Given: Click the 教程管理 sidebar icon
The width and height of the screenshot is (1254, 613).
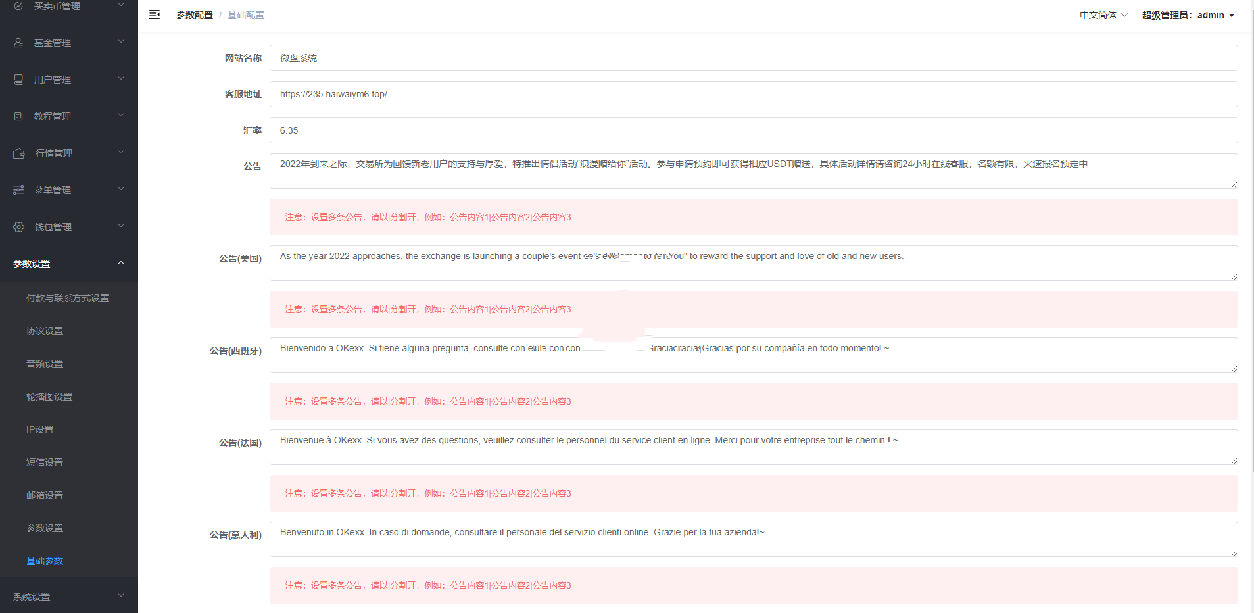Looking at the screenshot, I should click(18, 116).
